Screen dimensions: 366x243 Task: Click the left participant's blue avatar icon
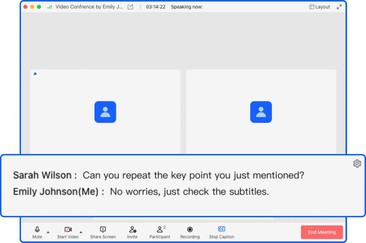point(105,112)
